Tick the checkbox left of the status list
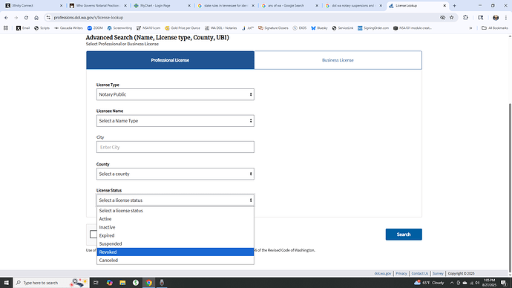This screenshot has height=288, width=512. pos(93,235)
